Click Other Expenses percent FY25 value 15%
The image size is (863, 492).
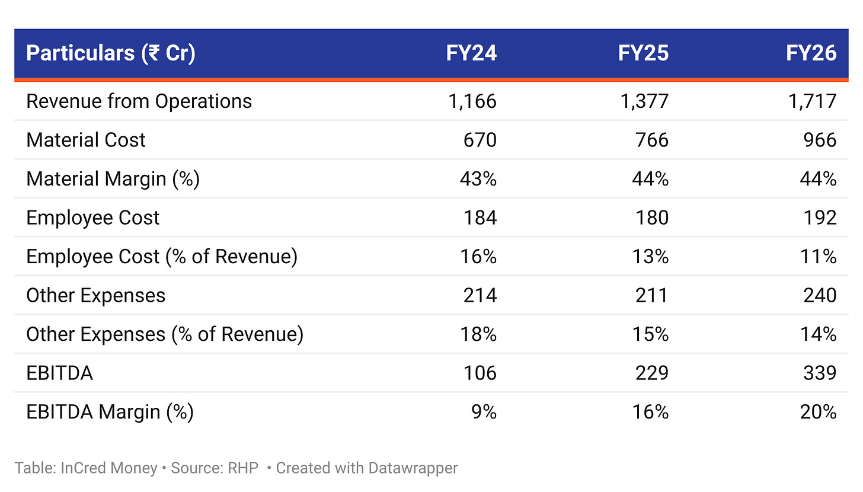click(650, 334)
